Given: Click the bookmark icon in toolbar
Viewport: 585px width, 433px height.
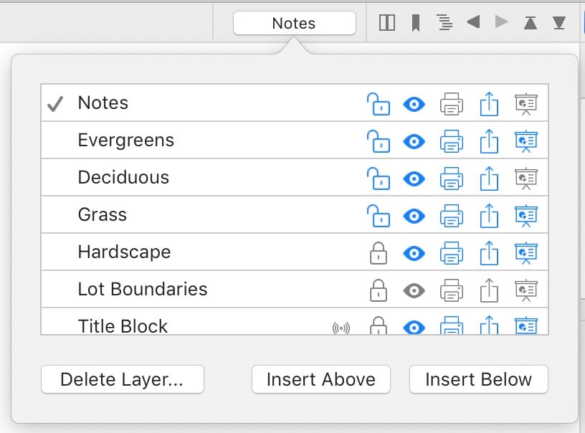Looking at the screenshot, I should point(415,24).
